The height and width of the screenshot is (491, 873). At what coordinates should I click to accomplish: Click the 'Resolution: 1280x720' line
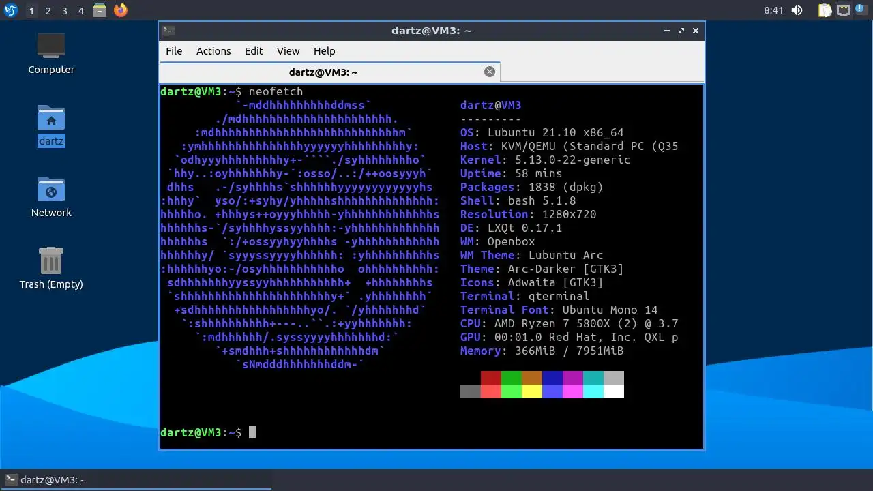pyautogui.click(x=529, y=214)
